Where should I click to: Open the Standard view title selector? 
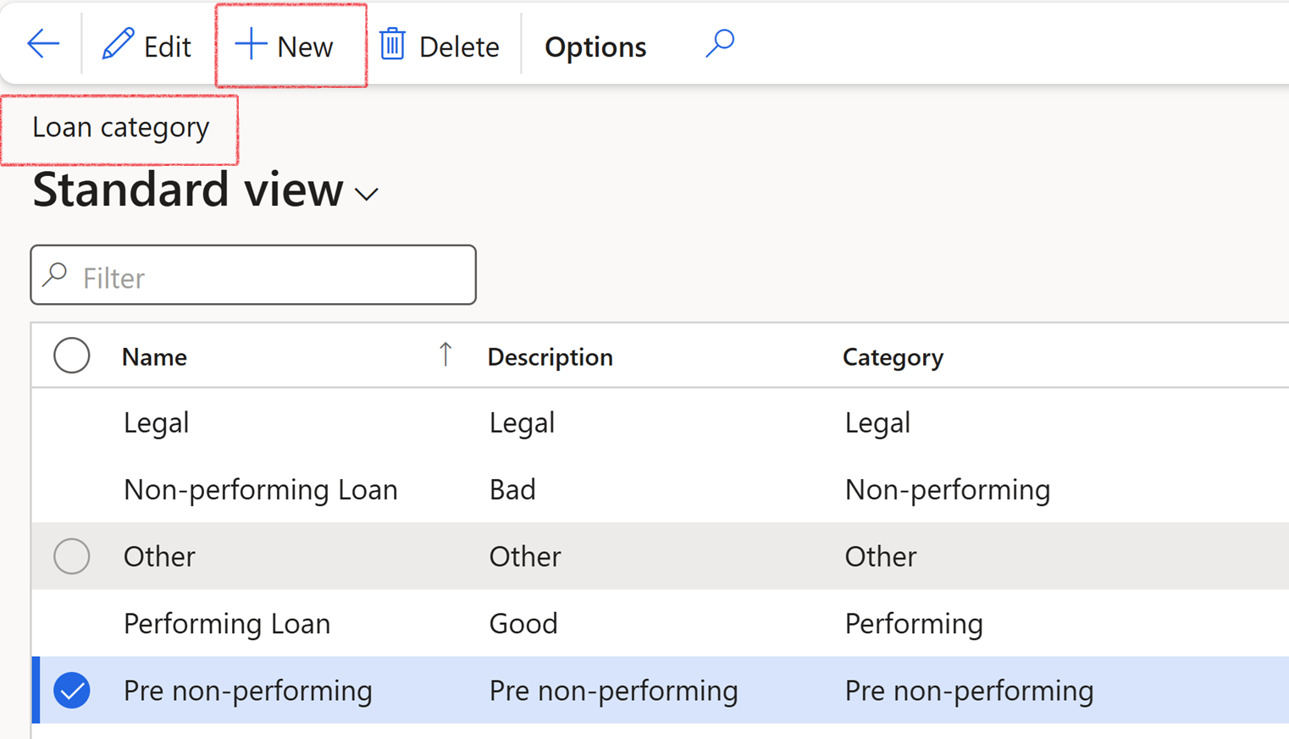187,190
